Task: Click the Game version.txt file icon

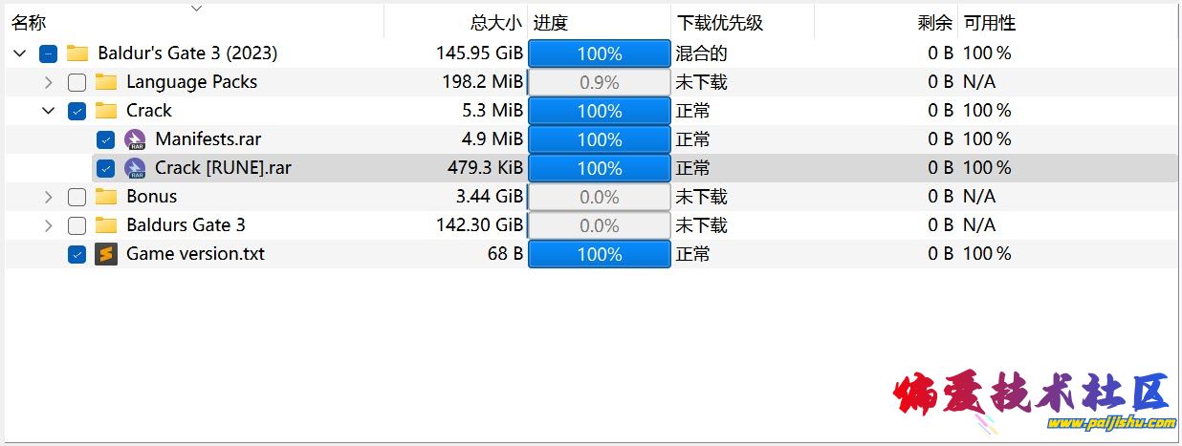Action: [x=106, y=254]
